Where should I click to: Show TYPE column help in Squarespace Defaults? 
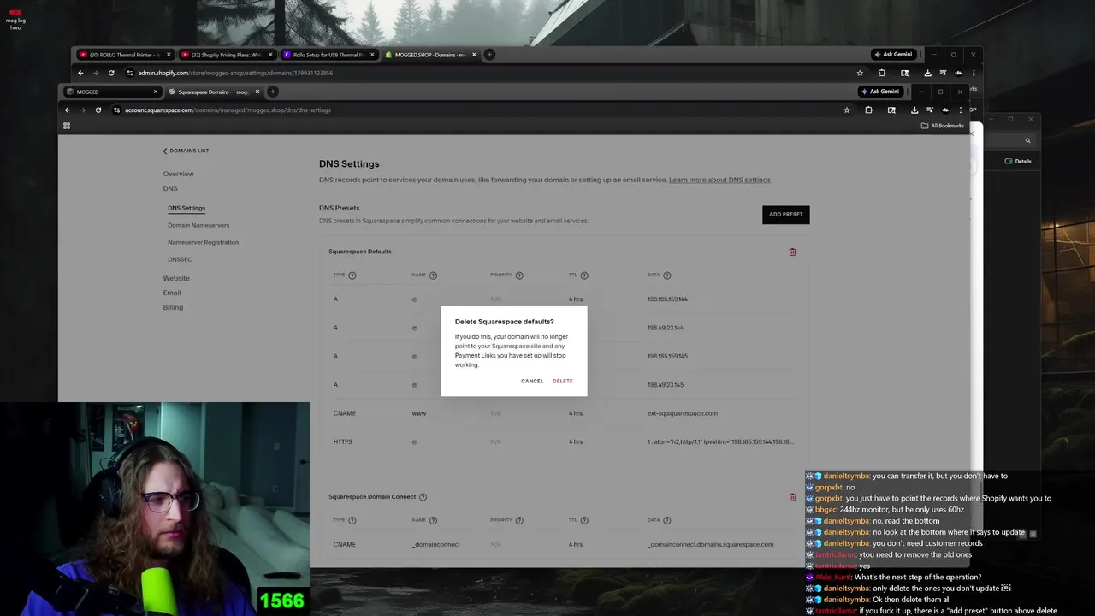[352, 275]
